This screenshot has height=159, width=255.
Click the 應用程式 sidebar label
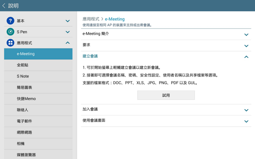click(x=24, y=43)
